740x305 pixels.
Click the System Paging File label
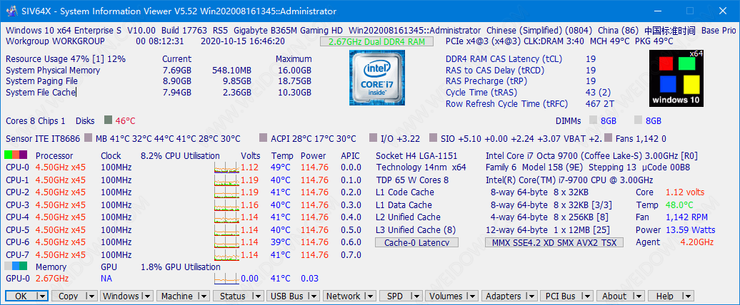pyautogui.click(x=41, y=81)
